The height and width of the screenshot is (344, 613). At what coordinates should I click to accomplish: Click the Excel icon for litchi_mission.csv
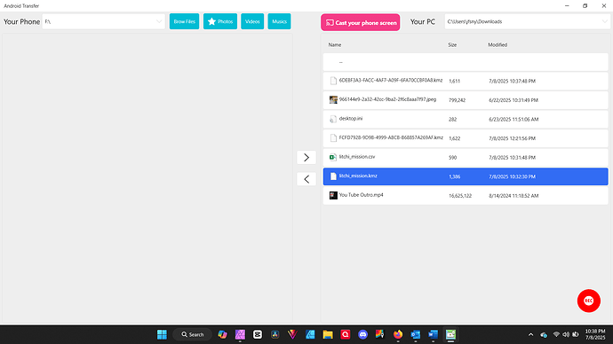[x=333, y=157]
